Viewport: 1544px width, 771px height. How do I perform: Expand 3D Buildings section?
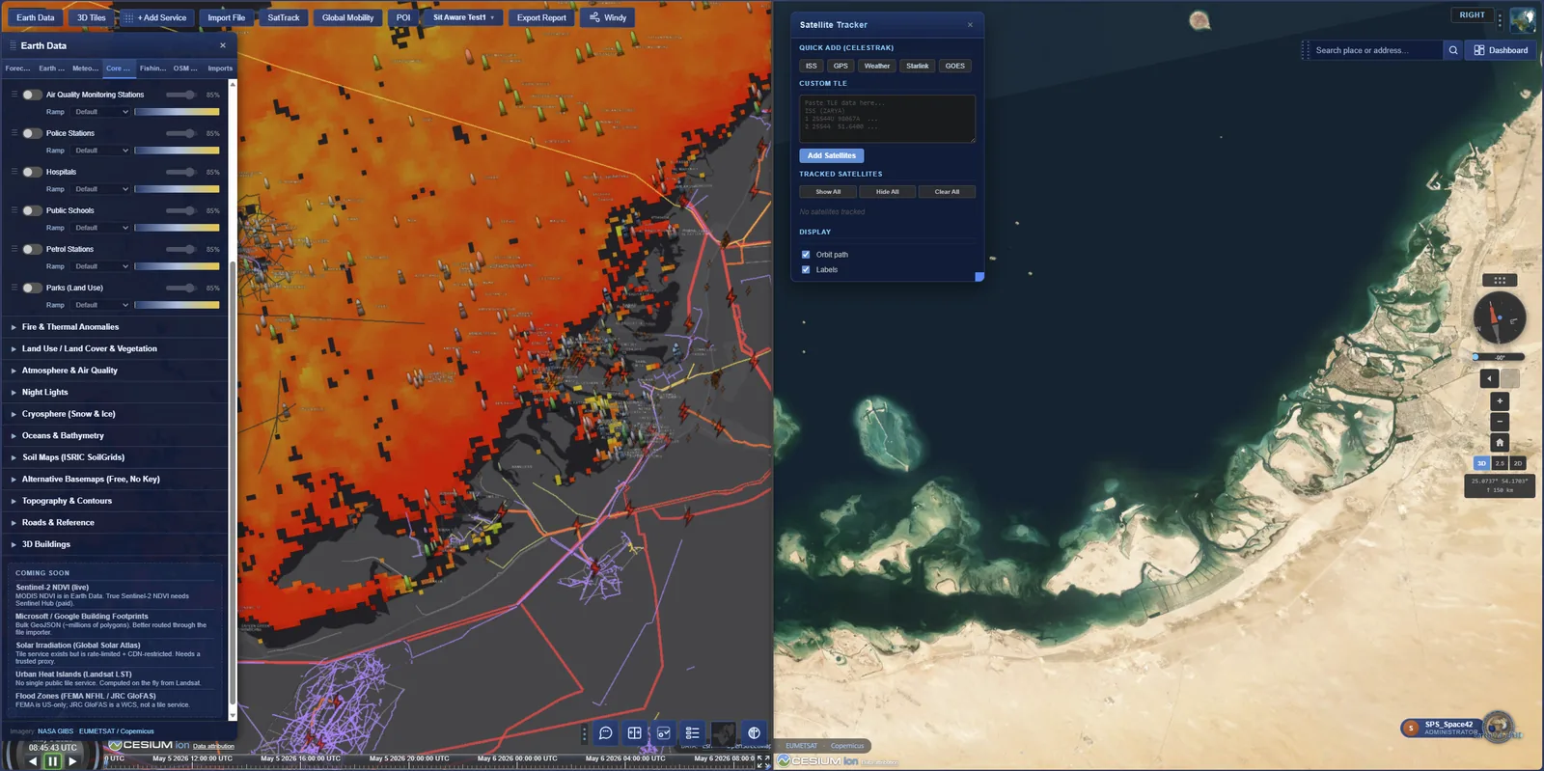[x=116, y=544]
